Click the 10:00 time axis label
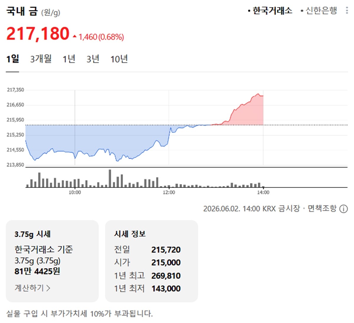 (x=75, y=192)
